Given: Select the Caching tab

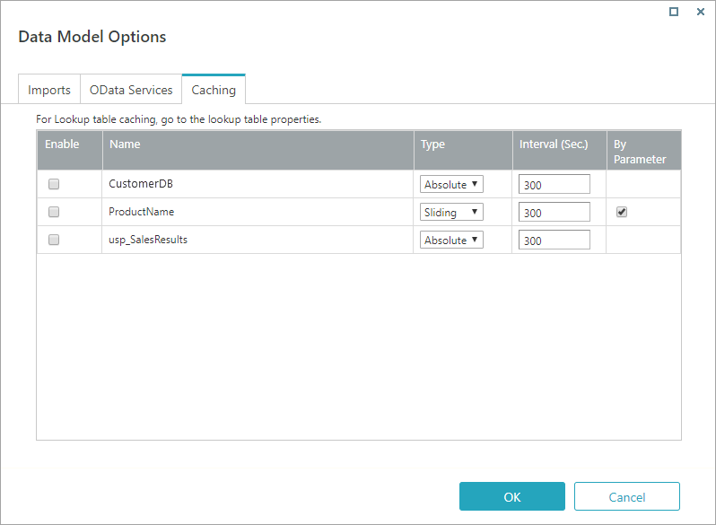Looking at the screenshot, I should (x=214, y=90).
